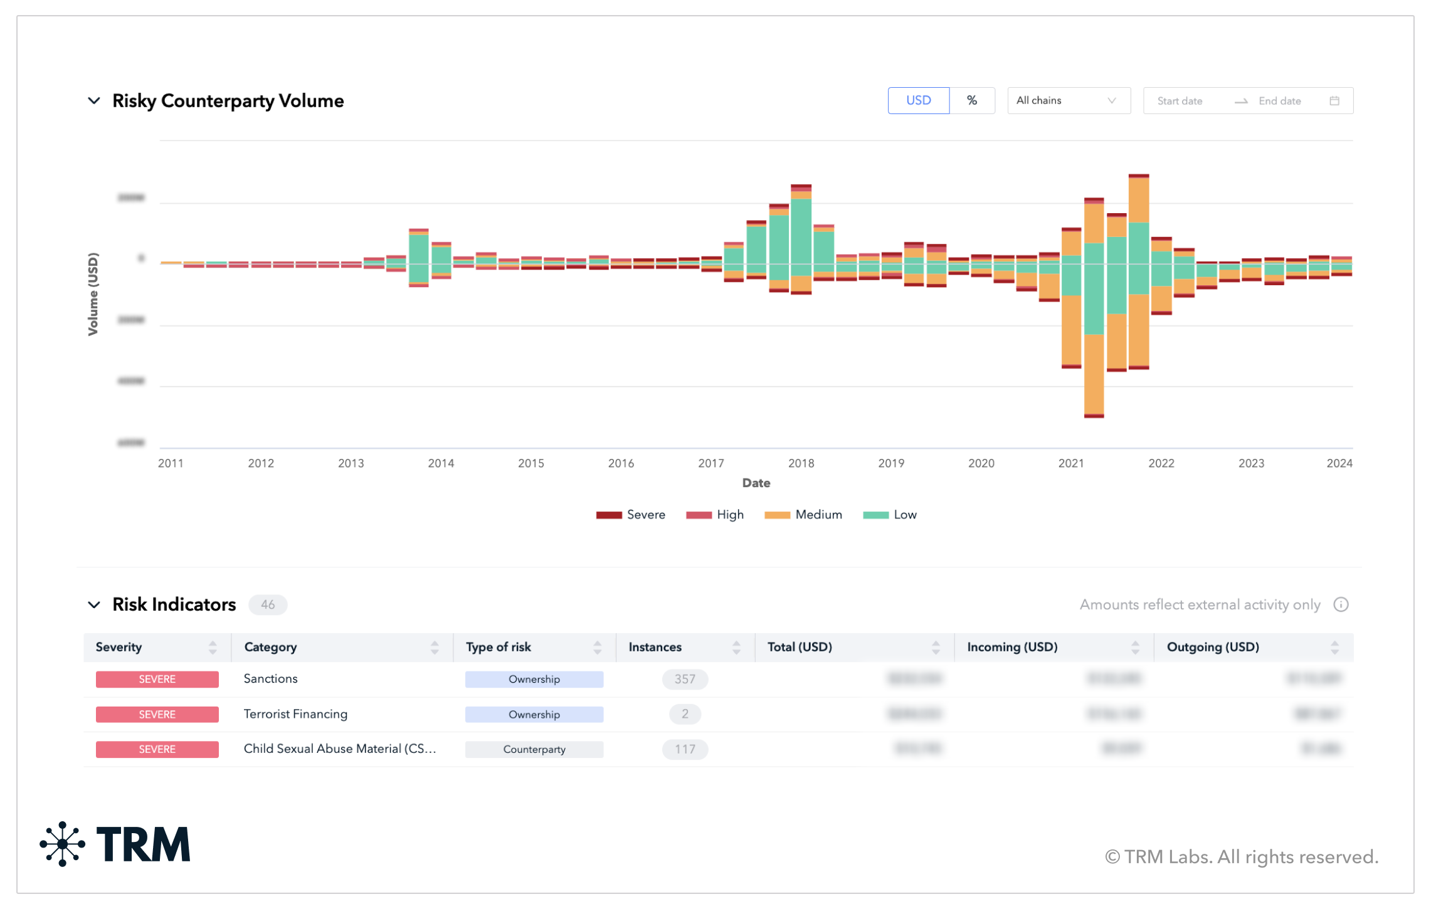Sort by Severity column arrows
This screenshot has width=1431, height=909.
(x=213, y=647)
